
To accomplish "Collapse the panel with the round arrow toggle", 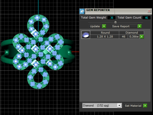I will pos(115,22).
